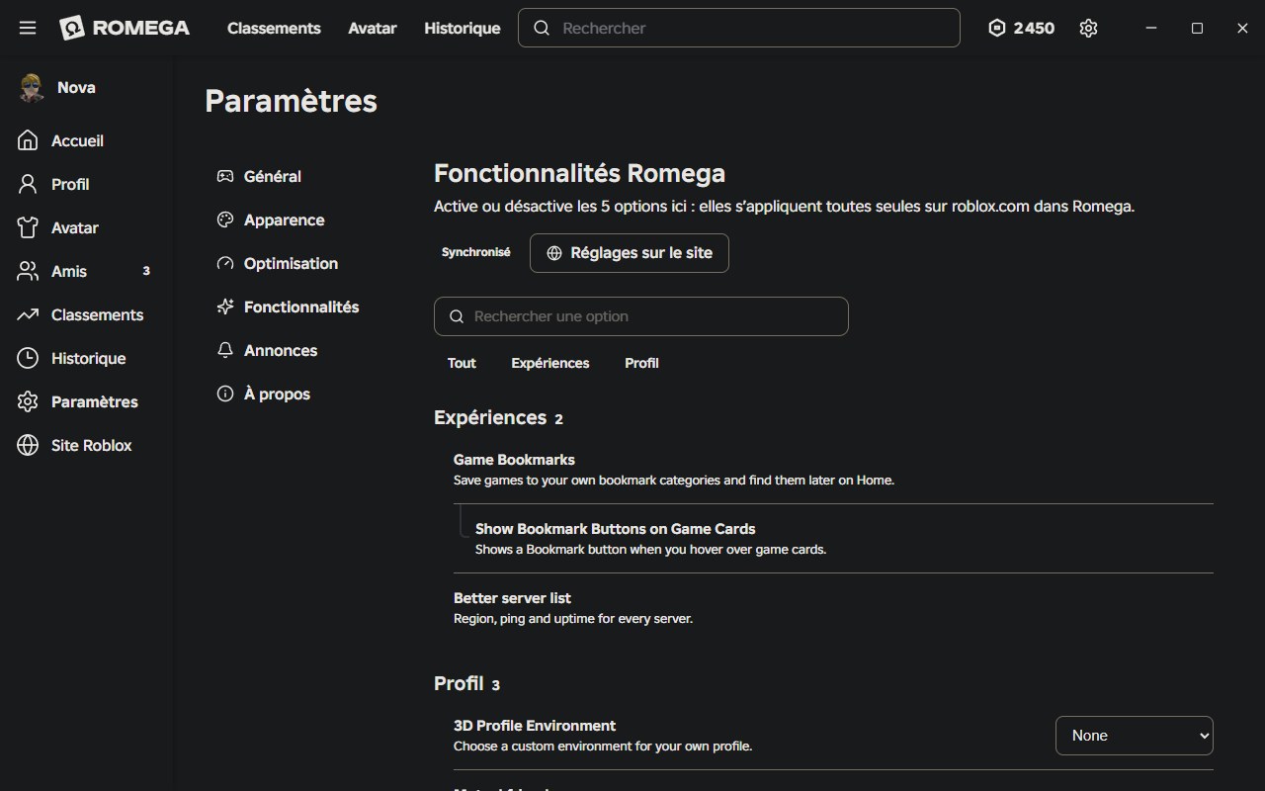The image size is (1265, 791).
Task: Open Avatar via the sidebar shirt icon
Action: pos(28,227)
